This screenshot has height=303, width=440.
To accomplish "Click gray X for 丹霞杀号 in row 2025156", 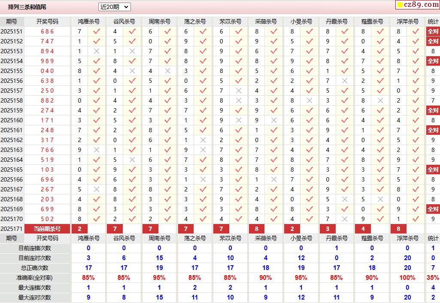I will click(345, 81).
